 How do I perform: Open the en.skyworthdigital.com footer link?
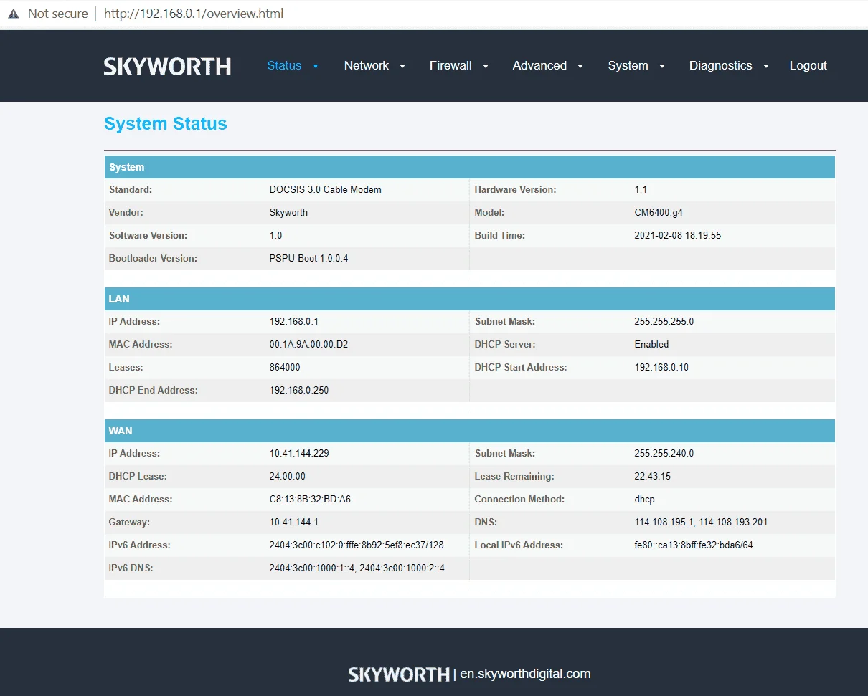(525, 674)
